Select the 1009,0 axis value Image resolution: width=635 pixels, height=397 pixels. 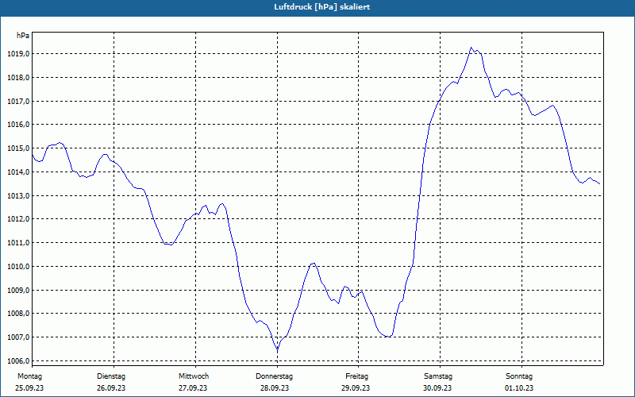click(x=18, y=290)
